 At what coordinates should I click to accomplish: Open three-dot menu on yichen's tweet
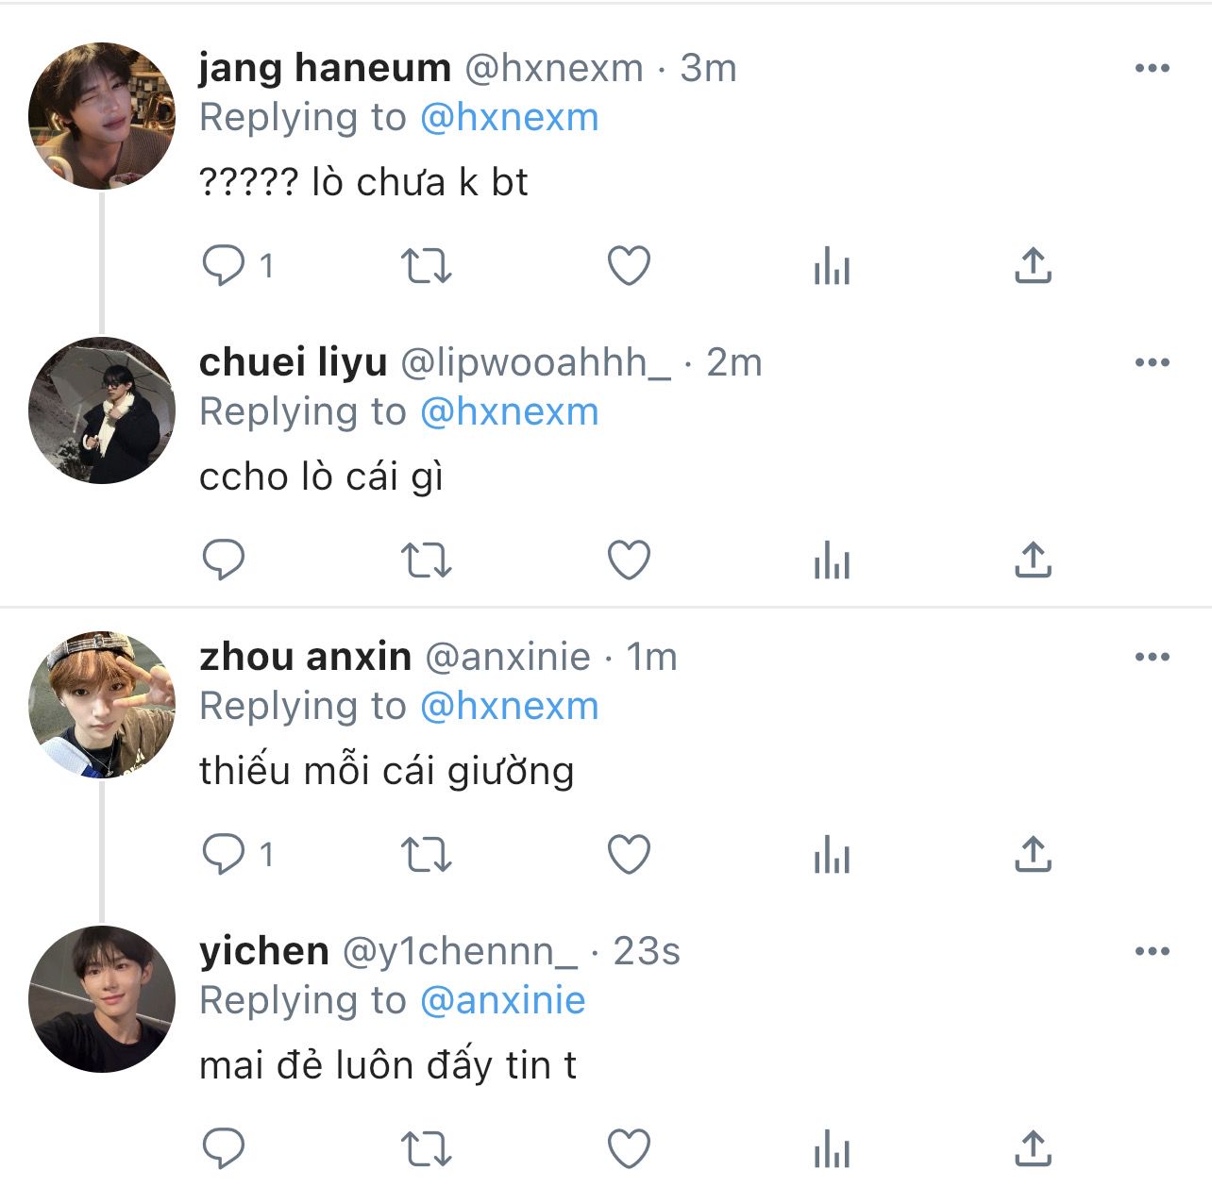tap(1152, 951)
